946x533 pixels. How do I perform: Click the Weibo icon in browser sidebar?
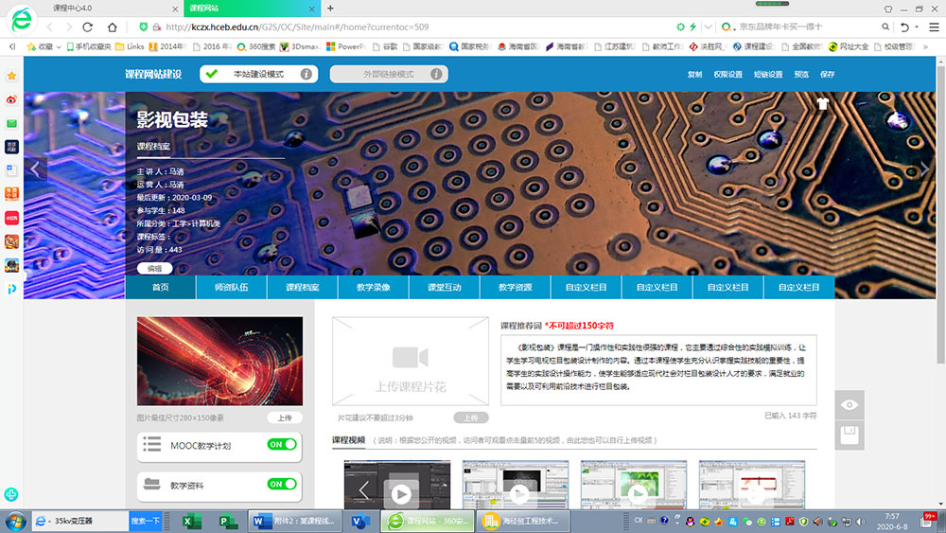[11, 98]
